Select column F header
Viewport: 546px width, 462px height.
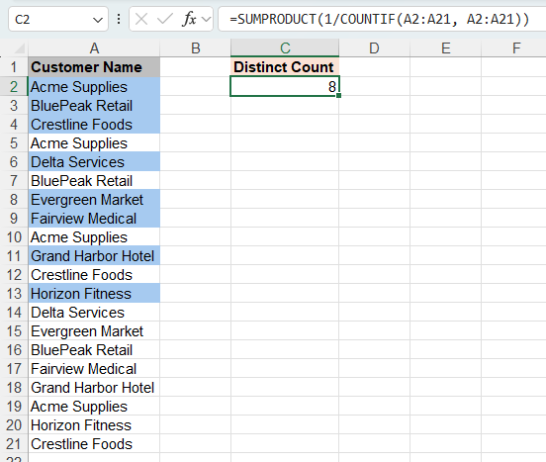(514, 48)
